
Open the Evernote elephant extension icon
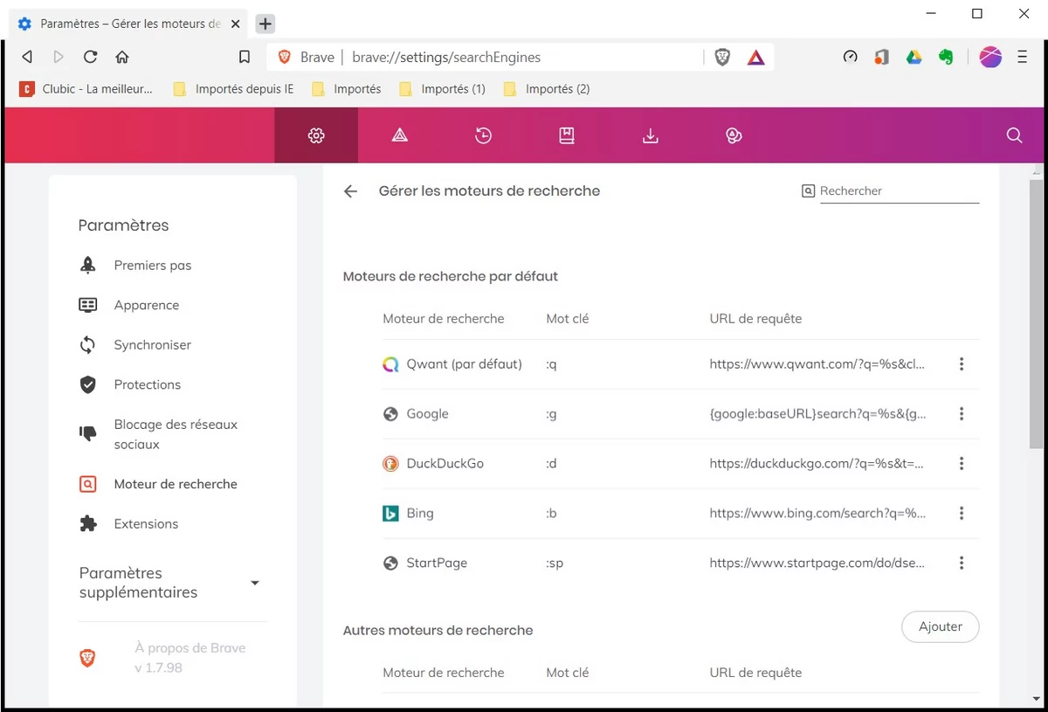click(x=946, y=57)
